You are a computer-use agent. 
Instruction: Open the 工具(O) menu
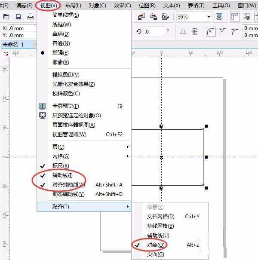[x=221, y=6]
